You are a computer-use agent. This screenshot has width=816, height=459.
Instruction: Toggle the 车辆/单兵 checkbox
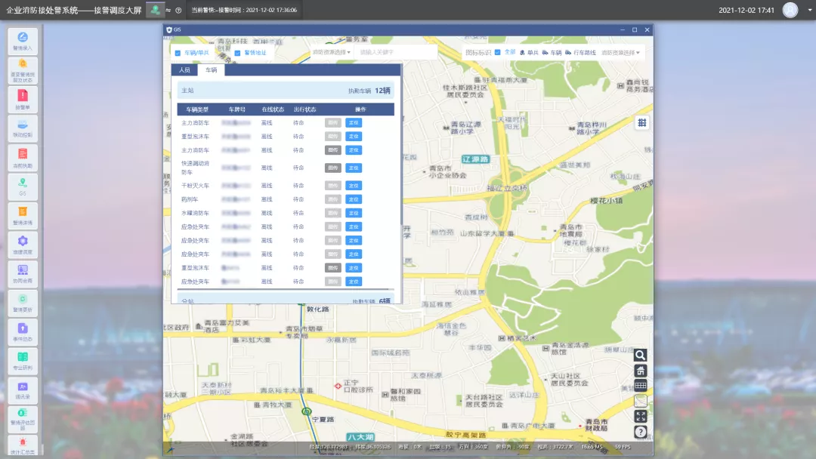pyautogui.click(x=178, y=53)
